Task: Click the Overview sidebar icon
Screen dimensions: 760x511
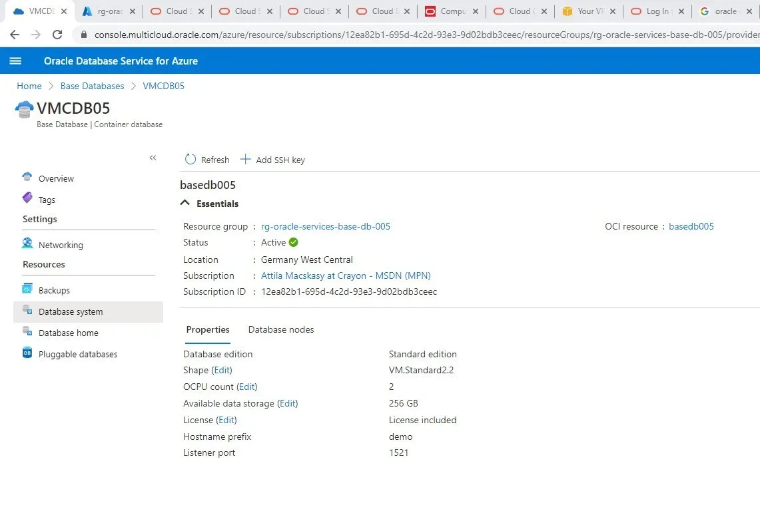Action: [27, 177]
